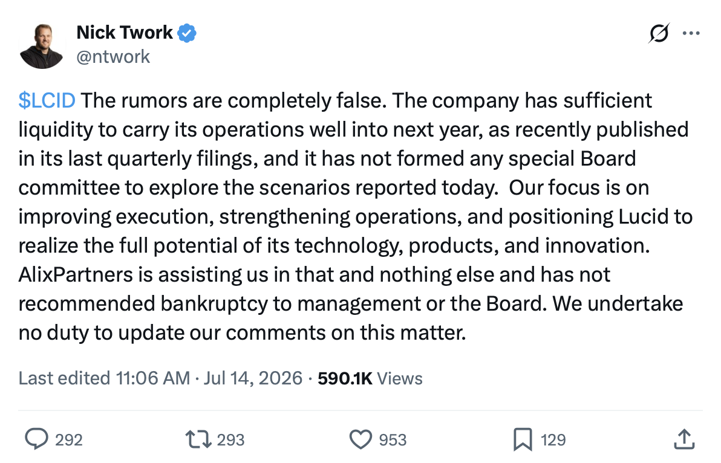
Task: Open the share upload arrow icon
Action: coord(684,439)
